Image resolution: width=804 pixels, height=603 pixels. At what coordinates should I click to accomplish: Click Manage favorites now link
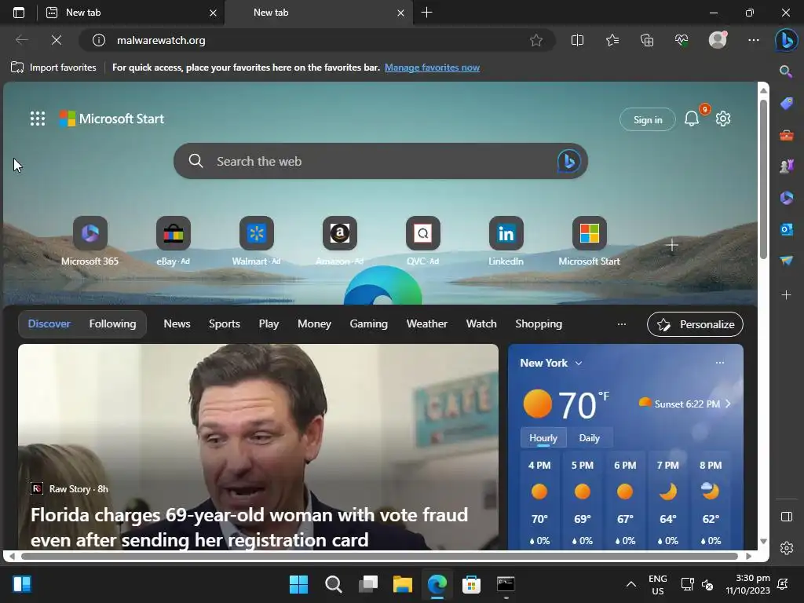(x=432, y=68)
